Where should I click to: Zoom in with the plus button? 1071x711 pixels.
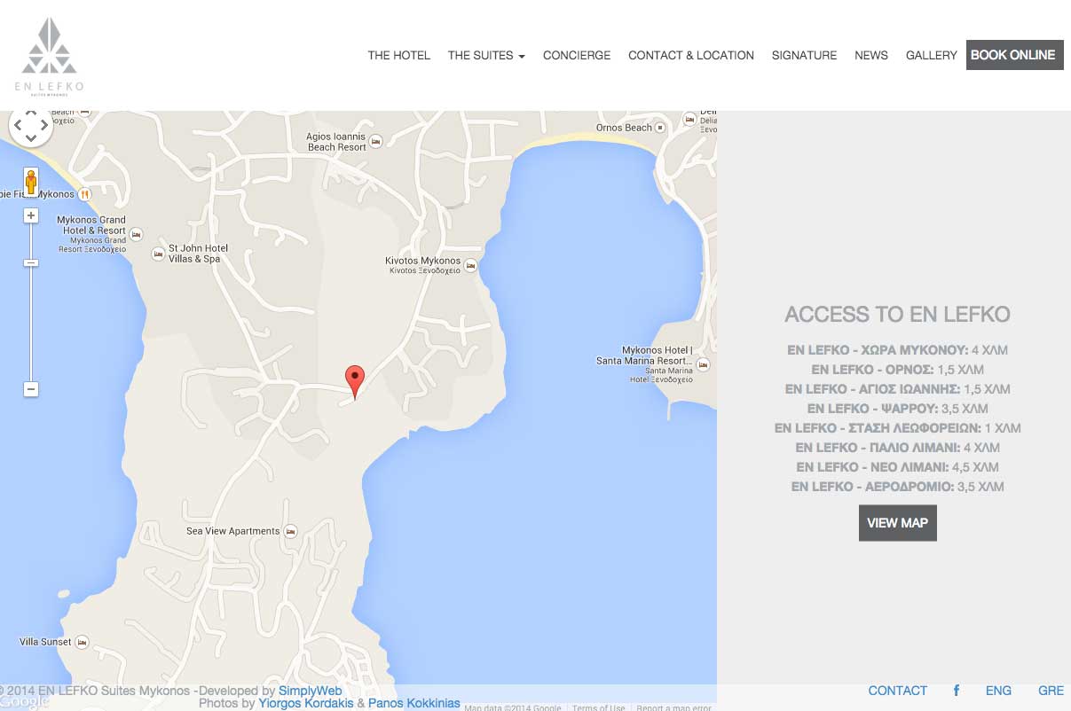pyautogui.click(x=31, y=215)
